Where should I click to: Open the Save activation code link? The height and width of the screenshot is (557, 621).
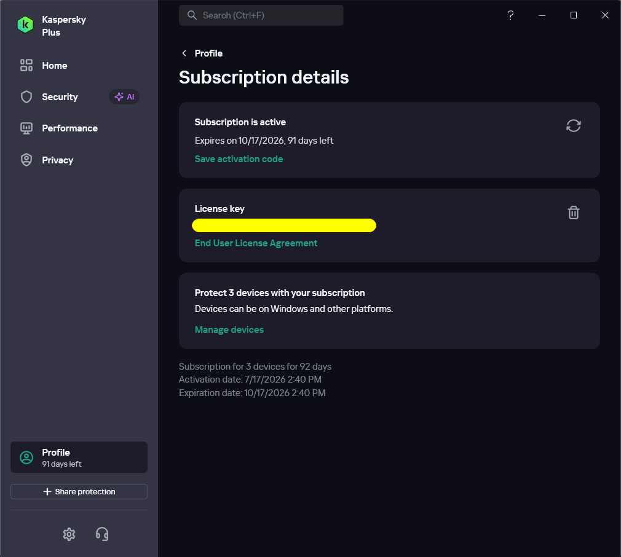tap(239, 159)
